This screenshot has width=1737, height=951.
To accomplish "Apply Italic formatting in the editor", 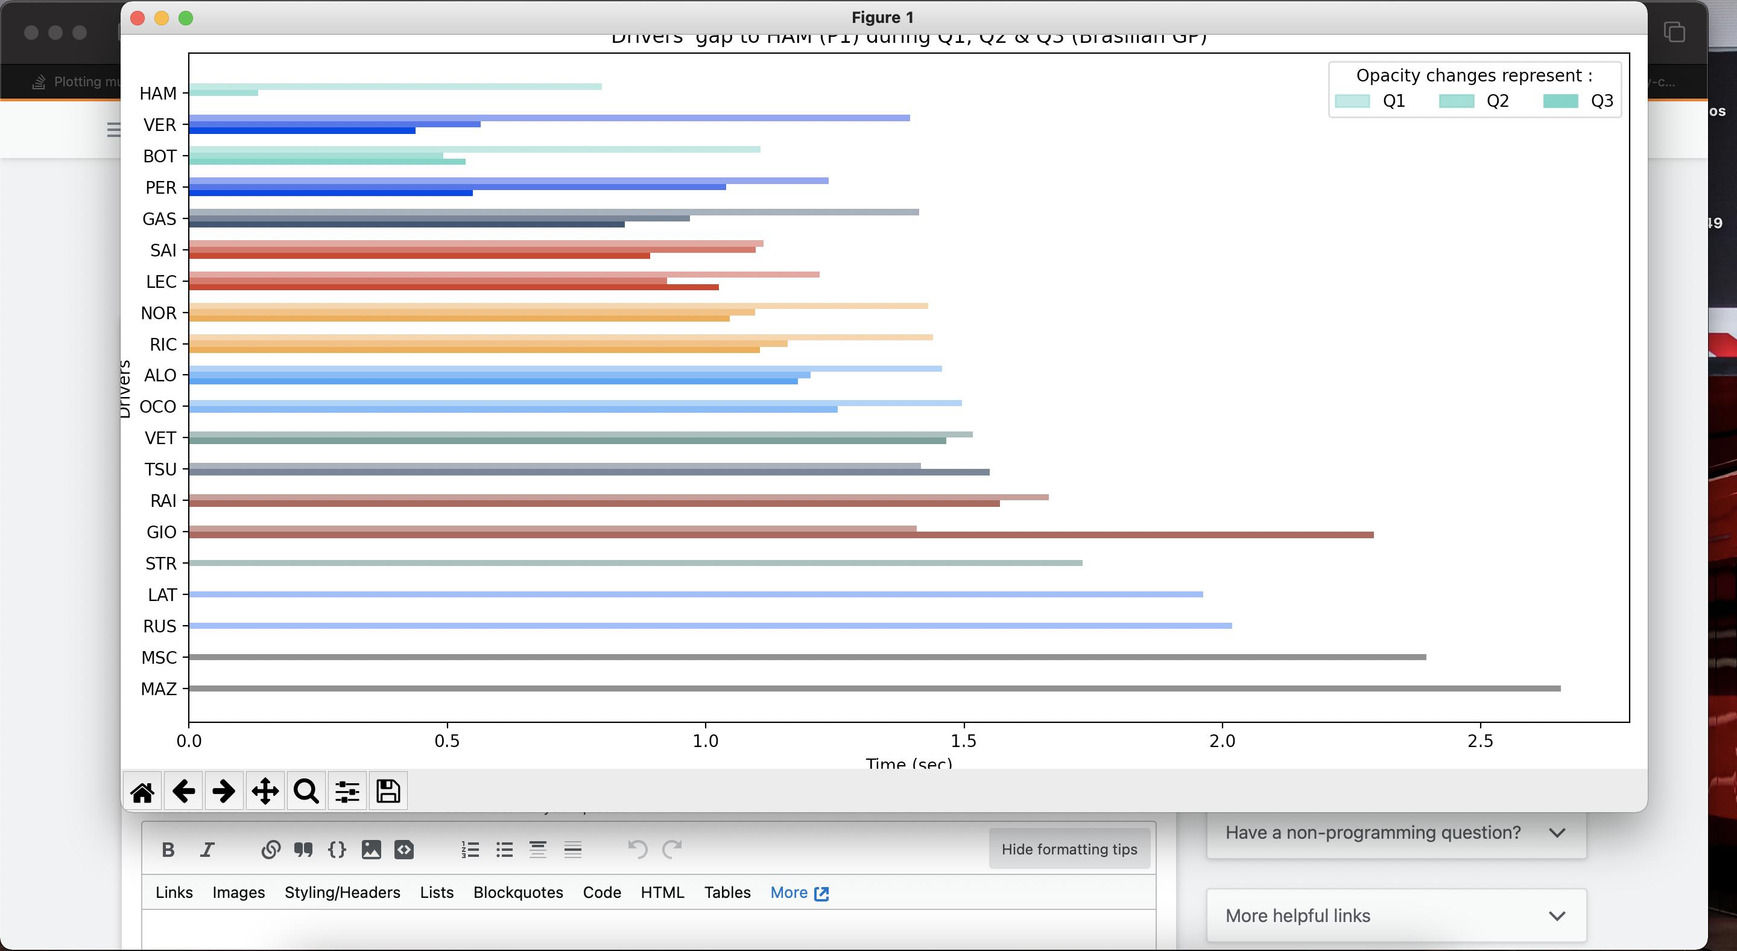I will click(207, 850).
